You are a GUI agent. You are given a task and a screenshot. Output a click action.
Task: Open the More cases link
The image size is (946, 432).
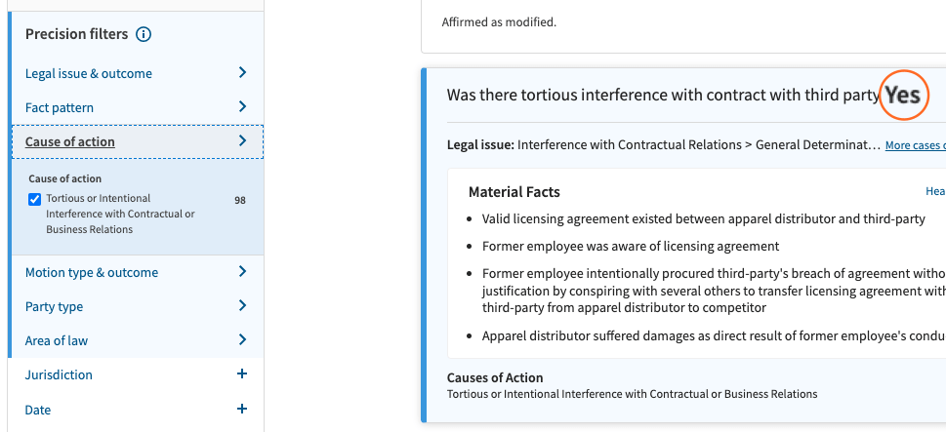915,145
